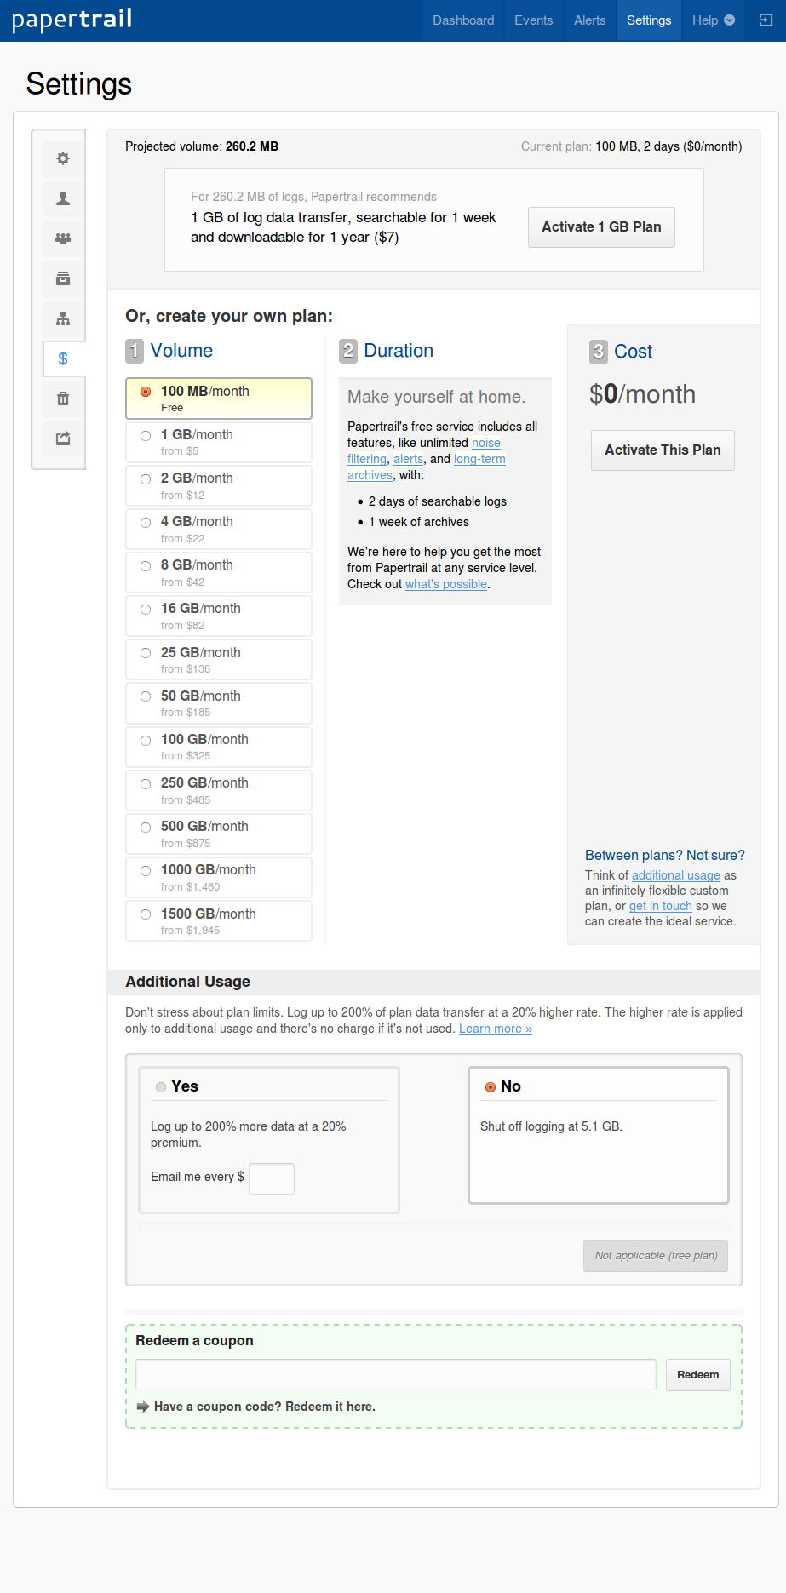Open the single-user profile sidebar icon
The height and width of the screenshot is (1593, 786).
tap(63, 198)
